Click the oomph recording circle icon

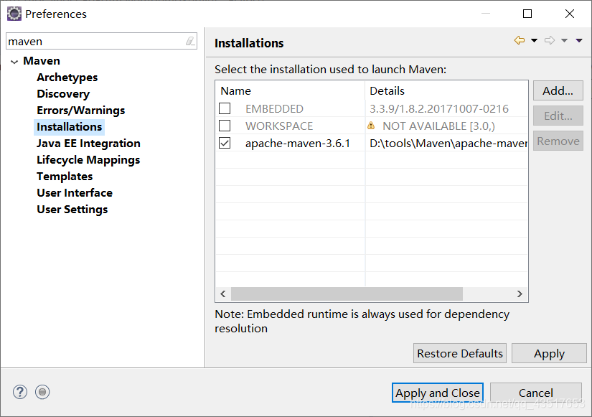coord(42,392)
